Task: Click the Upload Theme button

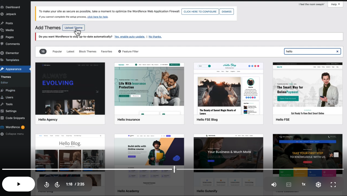Action: click(x=73, y=28)
